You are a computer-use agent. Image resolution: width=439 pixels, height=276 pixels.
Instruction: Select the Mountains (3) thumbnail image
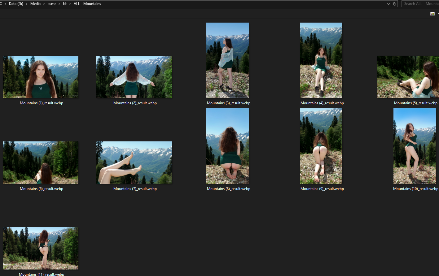[227, 60]
